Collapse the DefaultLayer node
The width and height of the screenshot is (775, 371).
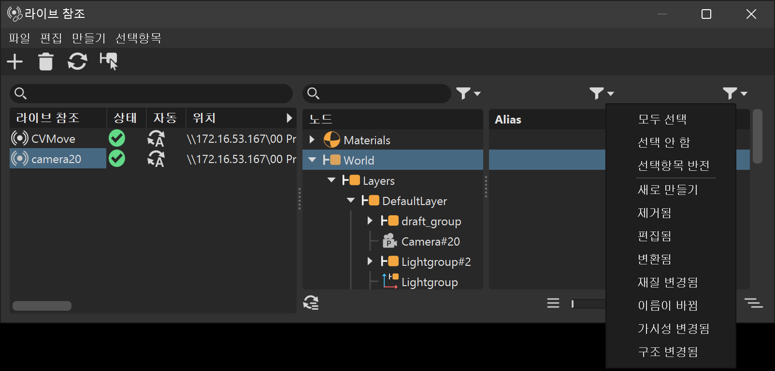click(x=351, y=201)
